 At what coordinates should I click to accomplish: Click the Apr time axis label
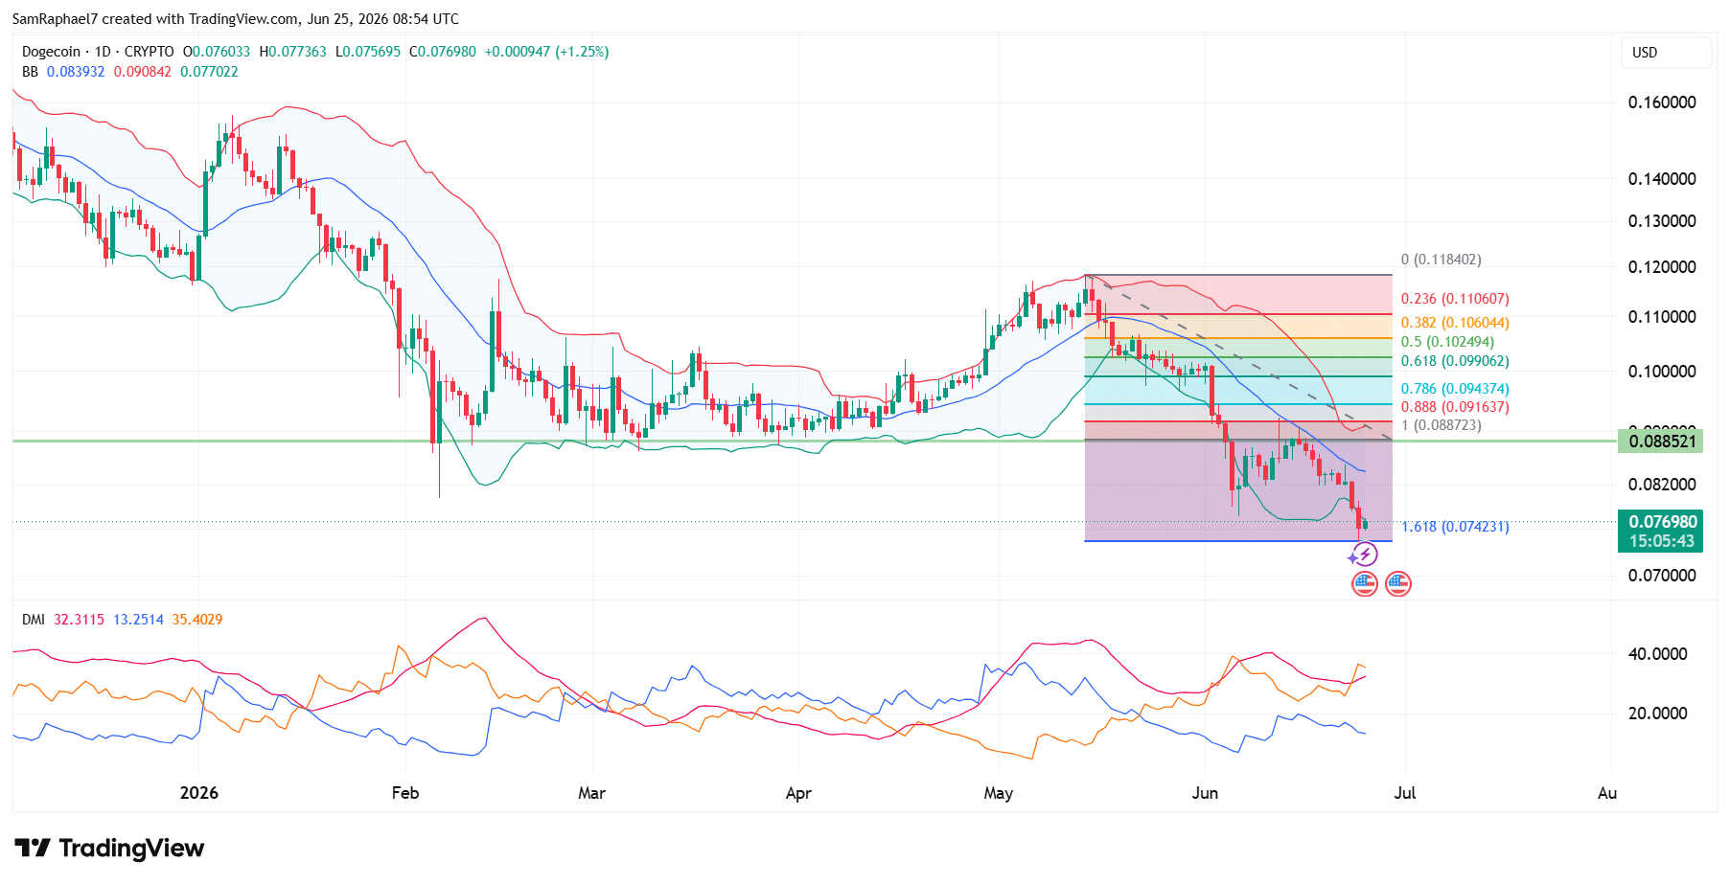798,793
